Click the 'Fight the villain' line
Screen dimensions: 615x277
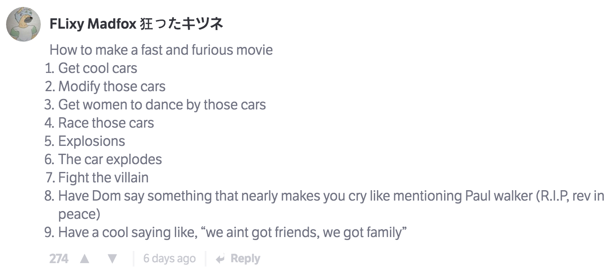(x=103, y=178)
